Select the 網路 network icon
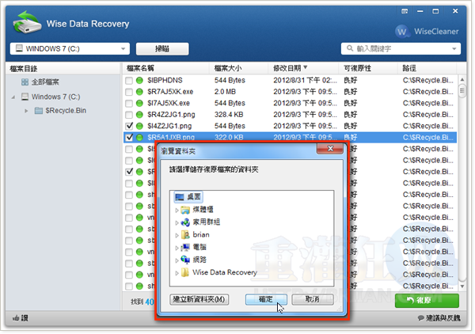 pyautogui.click(x=184, y=260)
